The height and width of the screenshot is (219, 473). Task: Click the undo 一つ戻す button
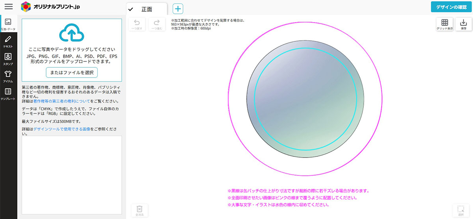[x=137, y=24]
